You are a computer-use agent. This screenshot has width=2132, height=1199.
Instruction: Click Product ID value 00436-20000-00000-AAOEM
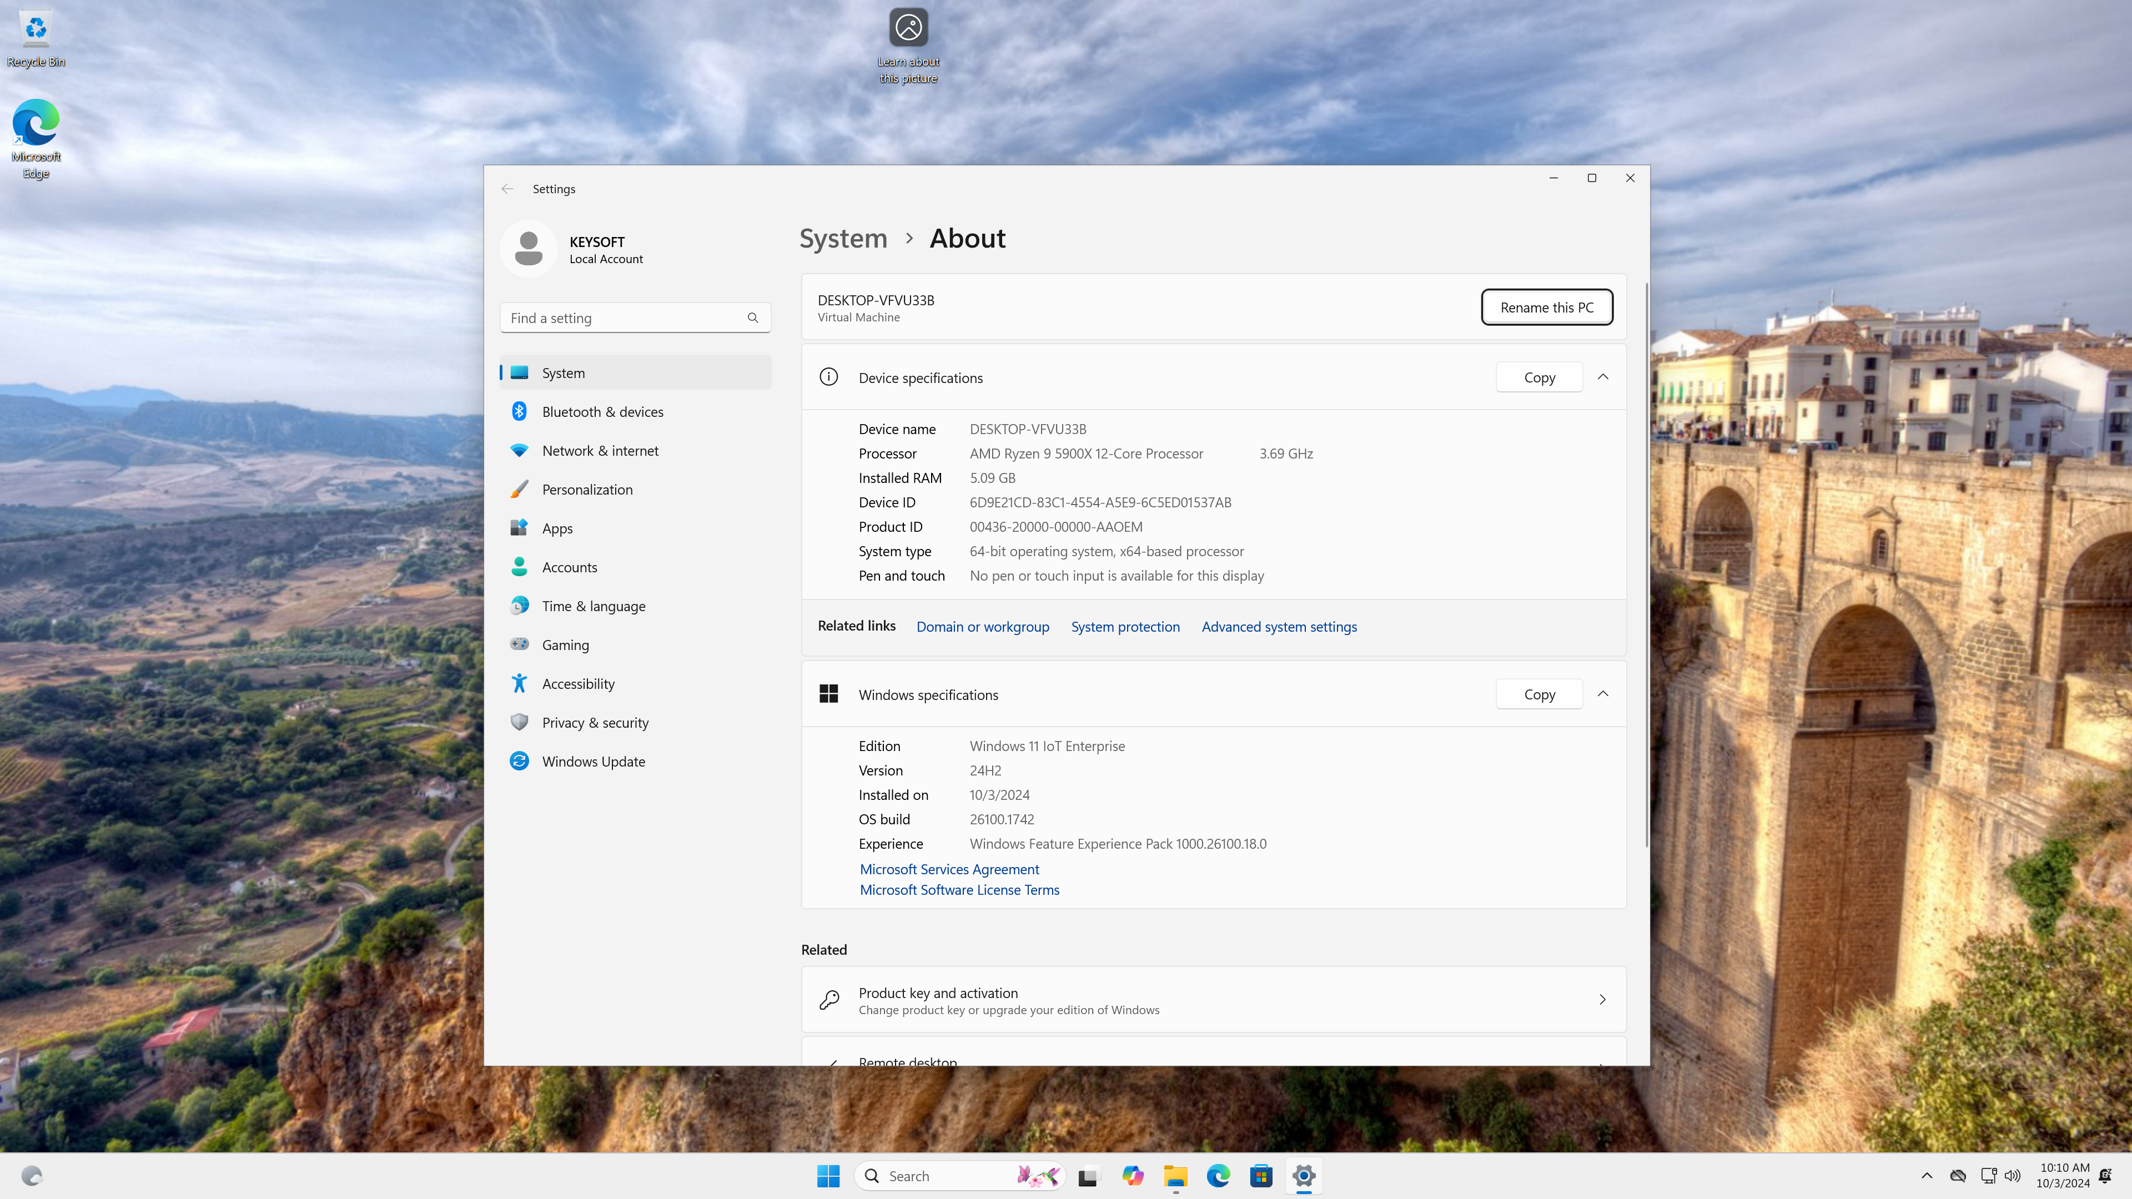pyautogui.click(x=1055, y=526)
